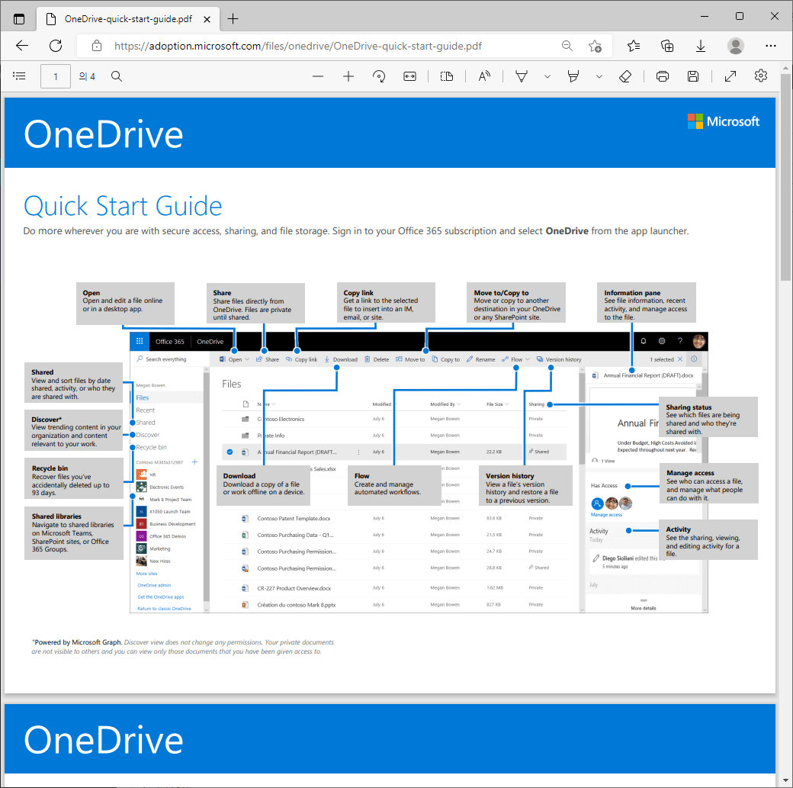The width and height of the screenshot is (793, 788).
Task: Click the 'Copy link' callout text
Action: (x=380, y=304)
